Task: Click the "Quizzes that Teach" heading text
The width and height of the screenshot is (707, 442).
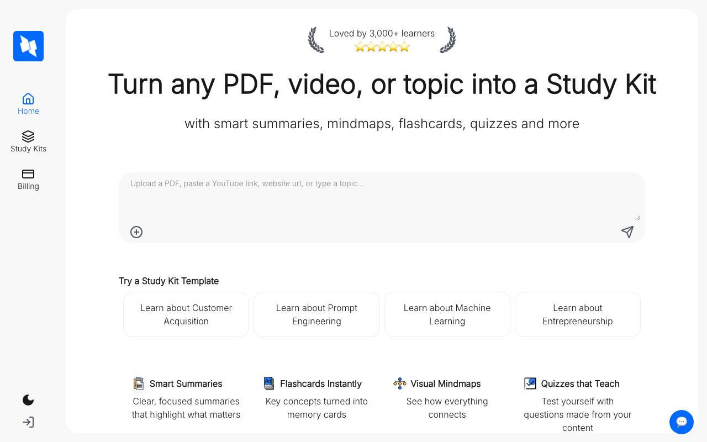Action: click(581, 383)
